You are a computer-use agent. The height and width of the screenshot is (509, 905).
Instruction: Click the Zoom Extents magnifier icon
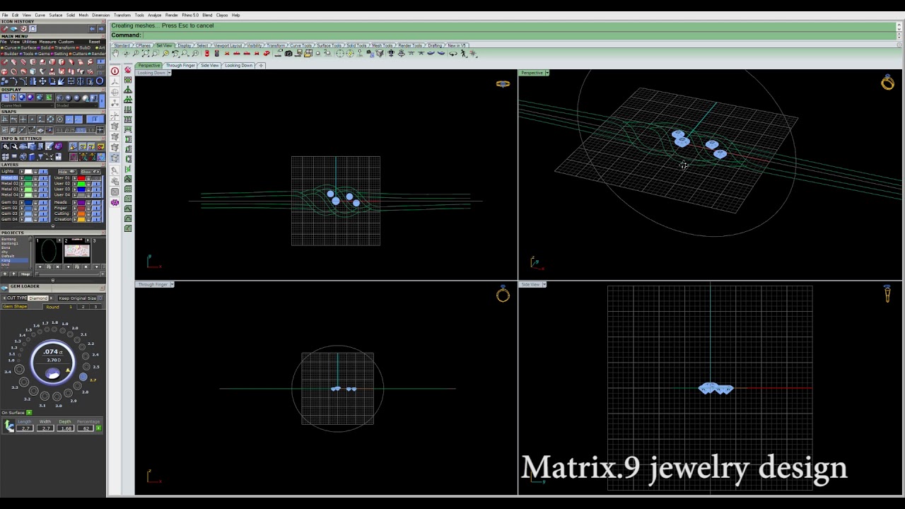point(146,54)
